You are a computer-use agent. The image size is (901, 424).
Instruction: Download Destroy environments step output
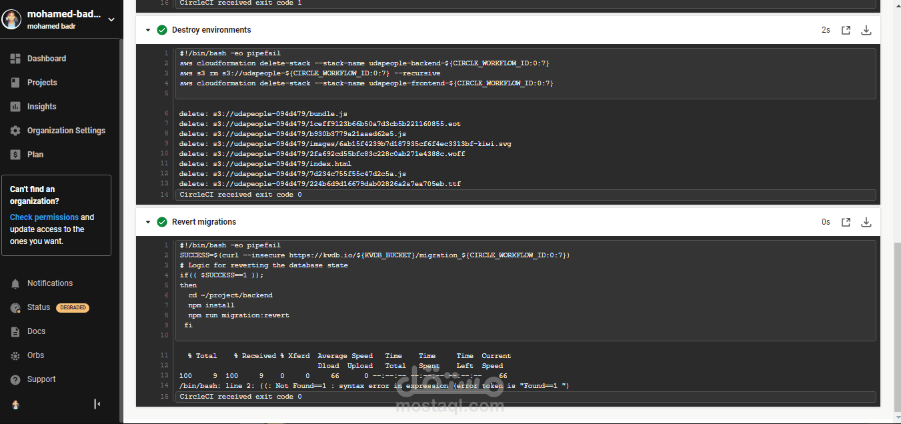(x=866, y=30)
